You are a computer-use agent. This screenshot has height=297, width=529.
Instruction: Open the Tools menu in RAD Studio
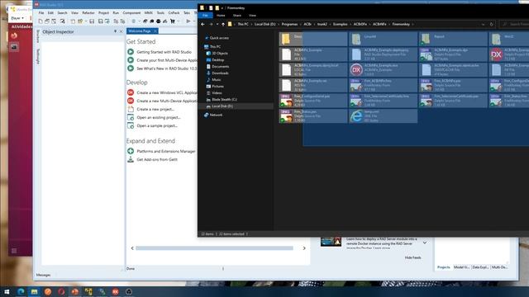point(160,13)
